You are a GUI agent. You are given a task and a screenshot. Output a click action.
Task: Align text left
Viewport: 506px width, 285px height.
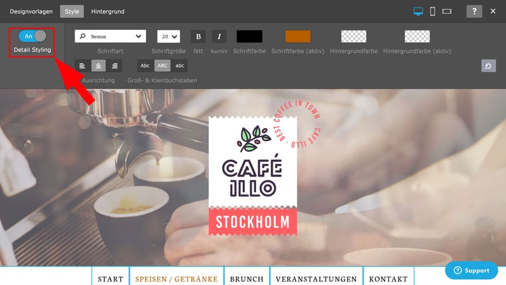tap(82, 66)
